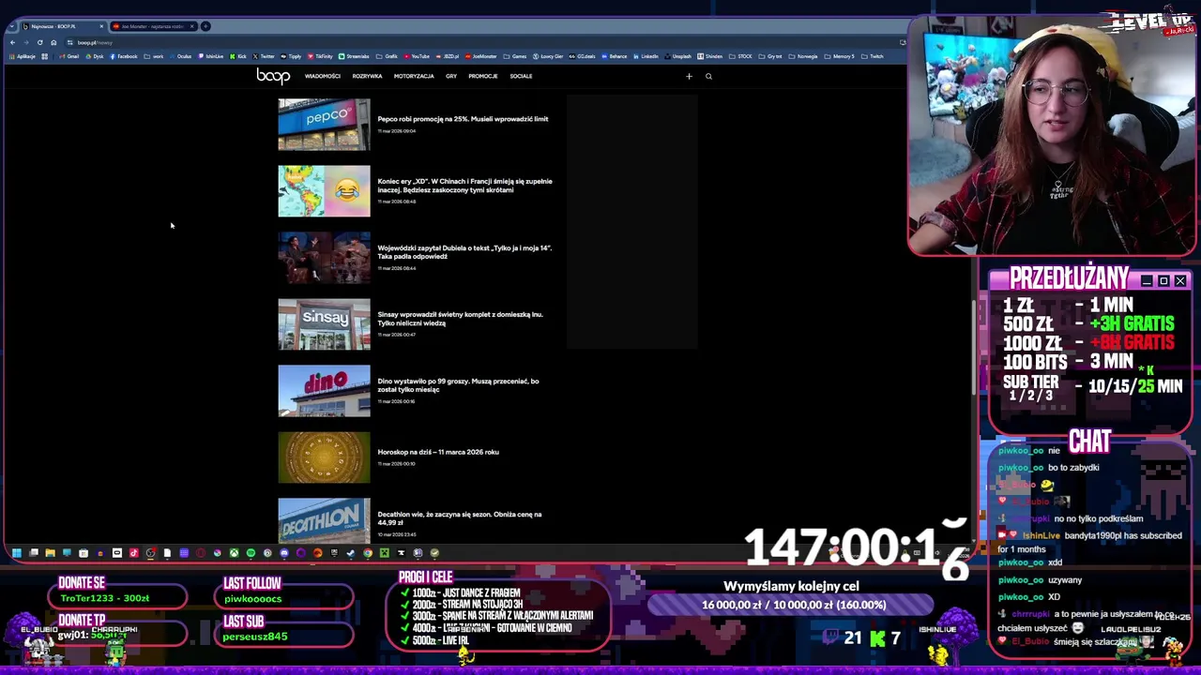Viewport: 1201px width, 675px height.
Task: Open Koniec ery XD article headline
Action: [x=464, y=186]
